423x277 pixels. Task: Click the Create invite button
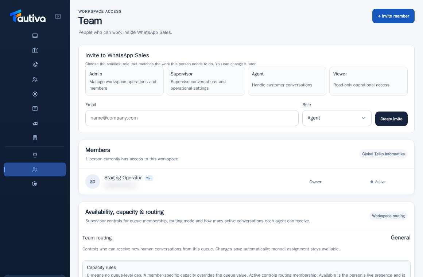(391, 119)
